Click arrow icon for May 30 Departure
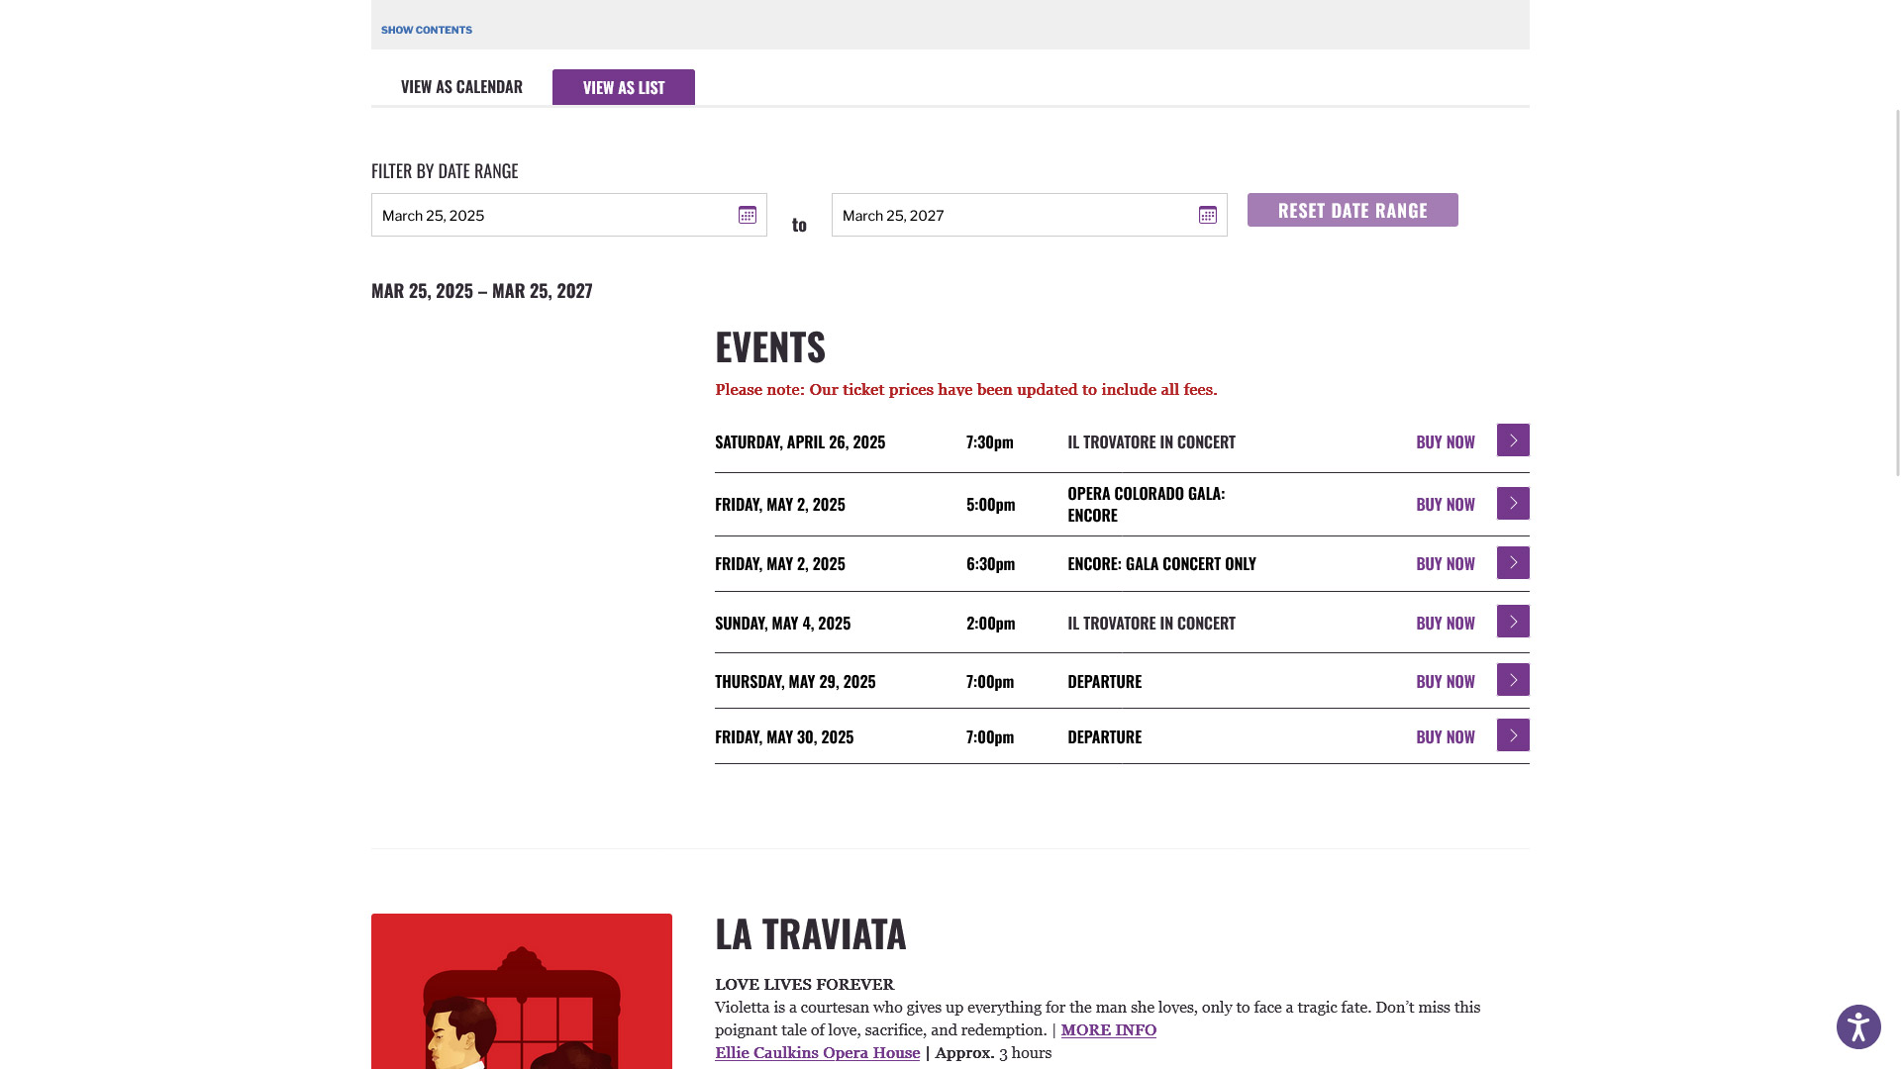 click(x=1512, y=735)
